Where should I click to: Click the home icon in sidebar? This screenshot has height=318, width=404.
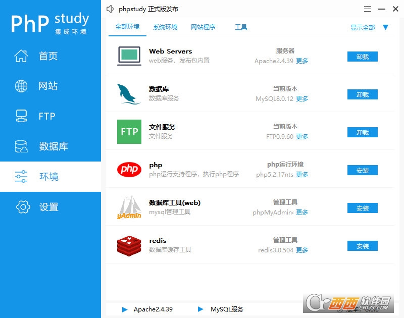(21, 56)
